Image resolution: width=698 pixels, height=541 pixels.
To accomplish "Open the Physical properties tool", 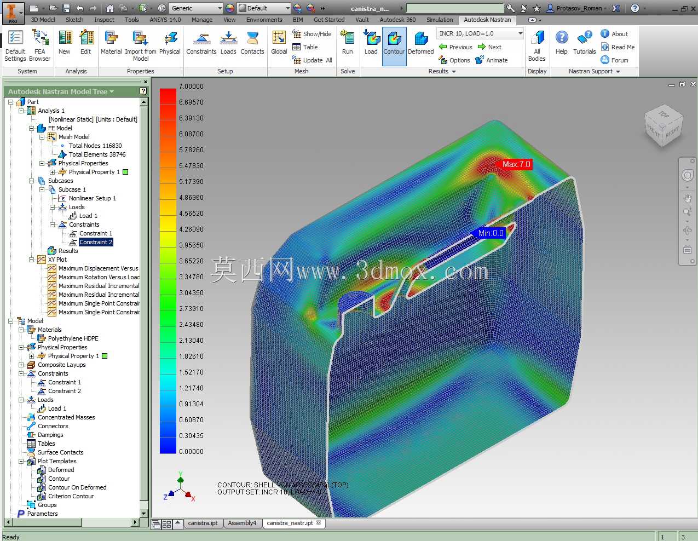I will tap(170, 42).
